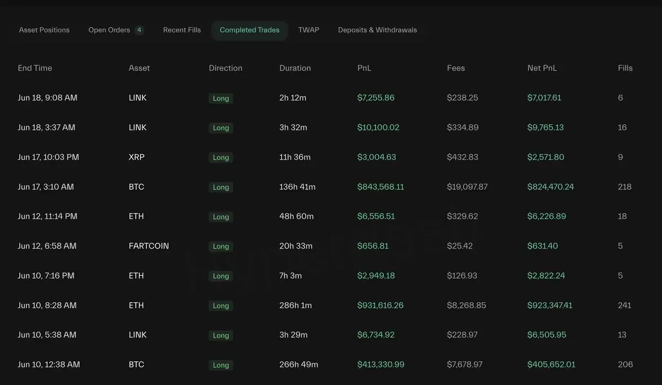Image resolution: width=662 pixels, height=385 pixels.
Task: Click the Long badge on FARTCOIN row
Action: click(x=221, y=247)
